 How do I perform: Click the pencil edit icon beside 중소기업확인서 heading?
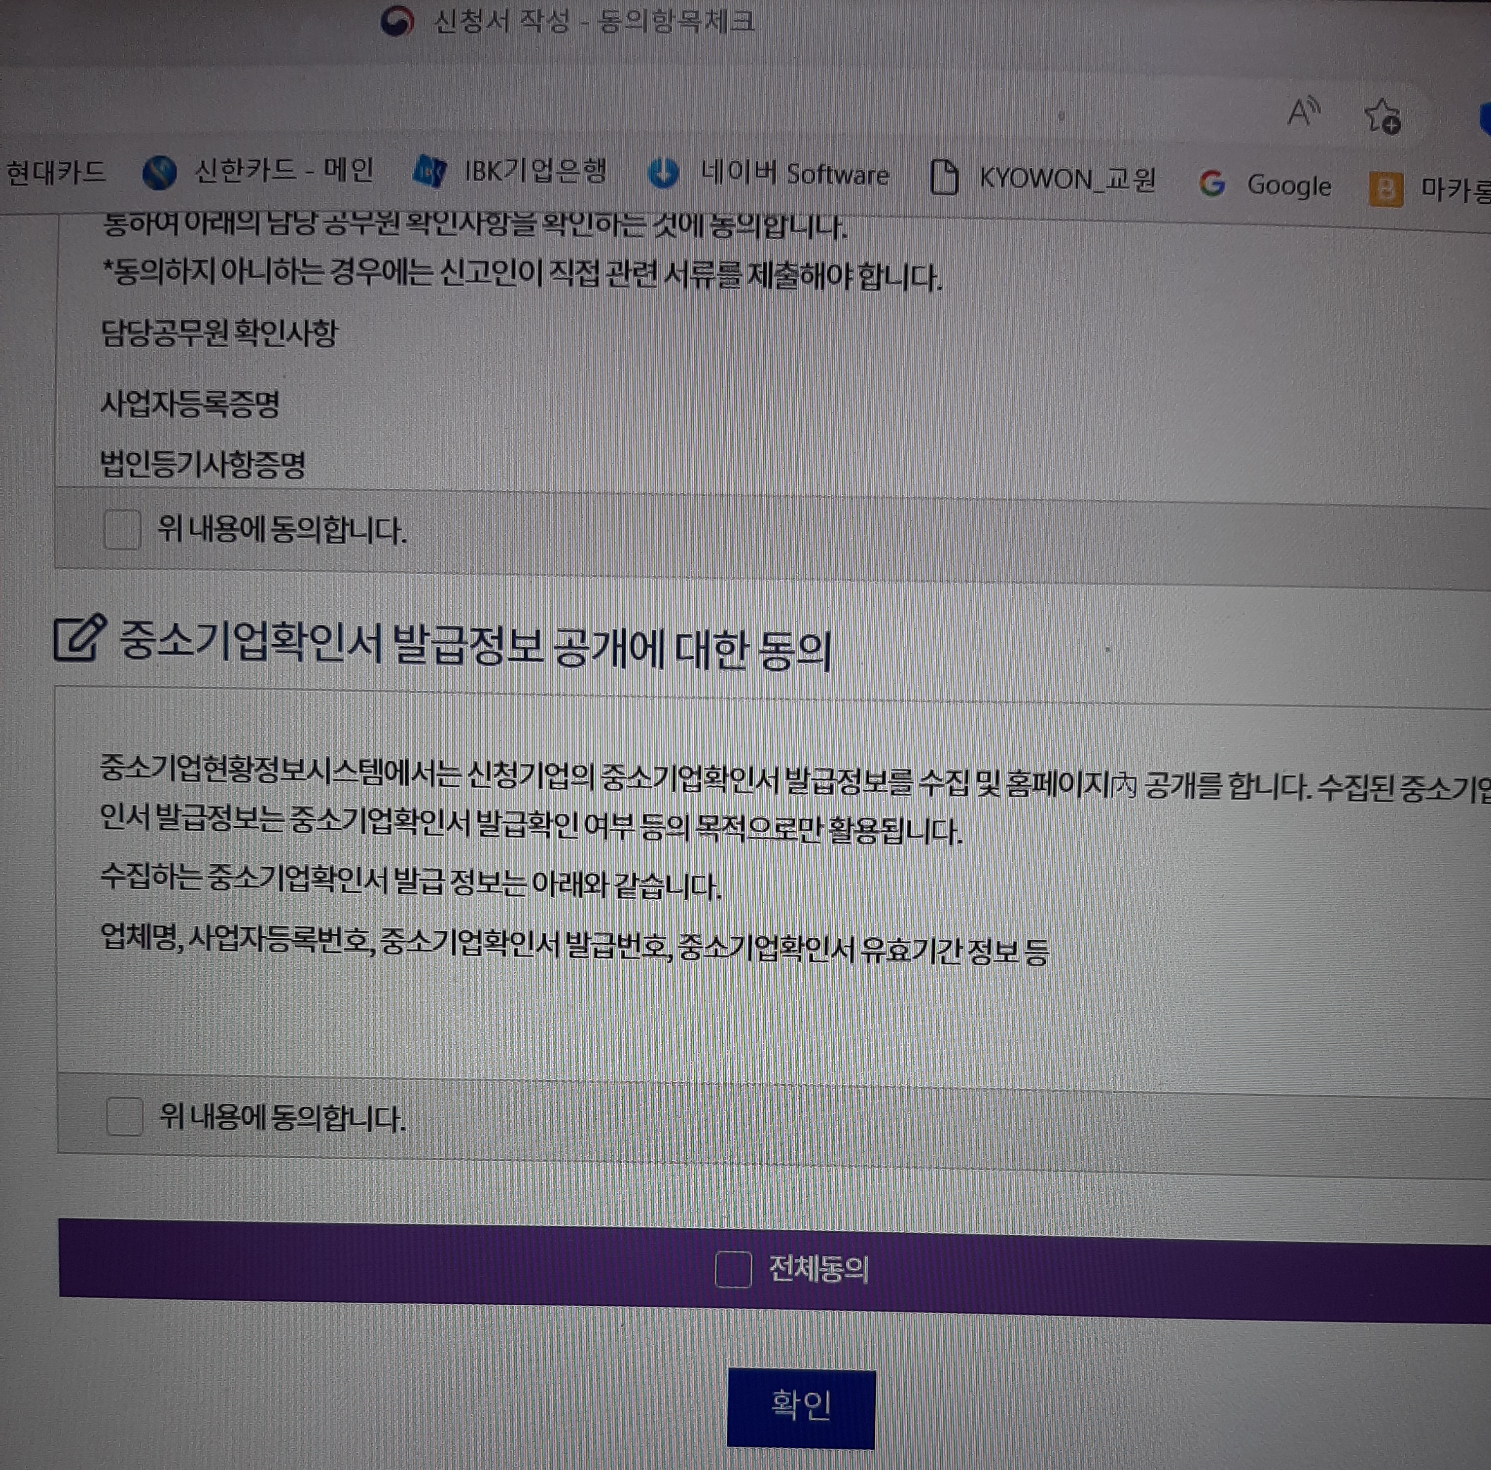pos(79,638)
